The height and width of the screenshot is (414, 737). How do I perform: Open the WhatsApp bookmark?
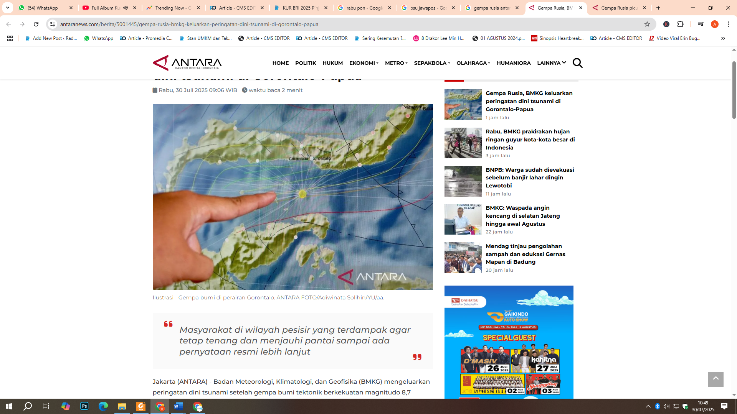point(99,38)
